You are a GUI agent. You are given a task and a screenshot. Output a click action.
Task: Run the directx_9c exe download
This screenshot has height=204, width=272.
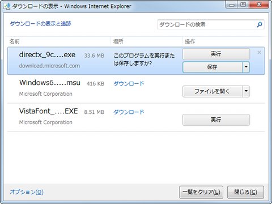[x=216, y=54]
